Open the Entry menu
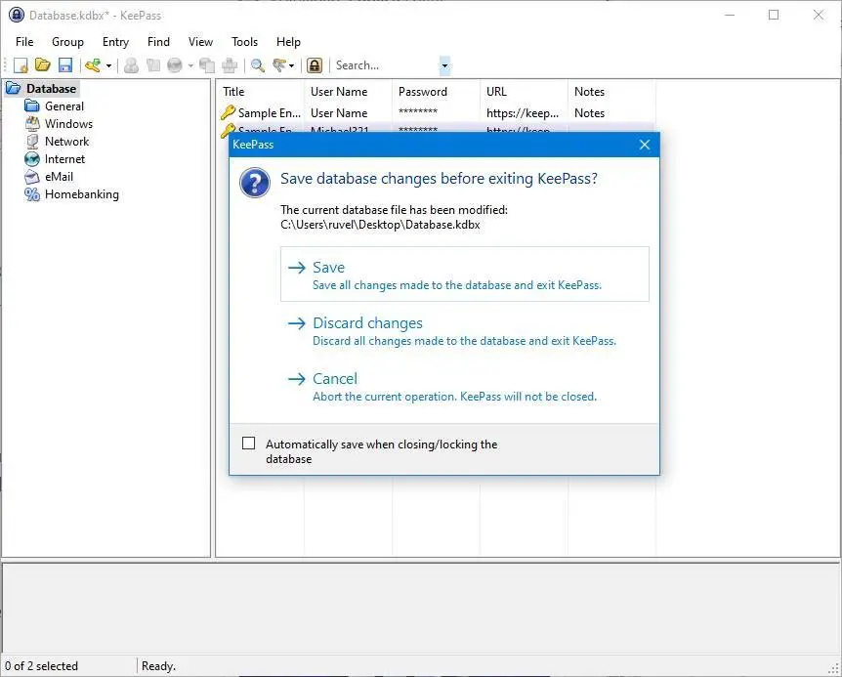842x677 pixels. point(115,42)
